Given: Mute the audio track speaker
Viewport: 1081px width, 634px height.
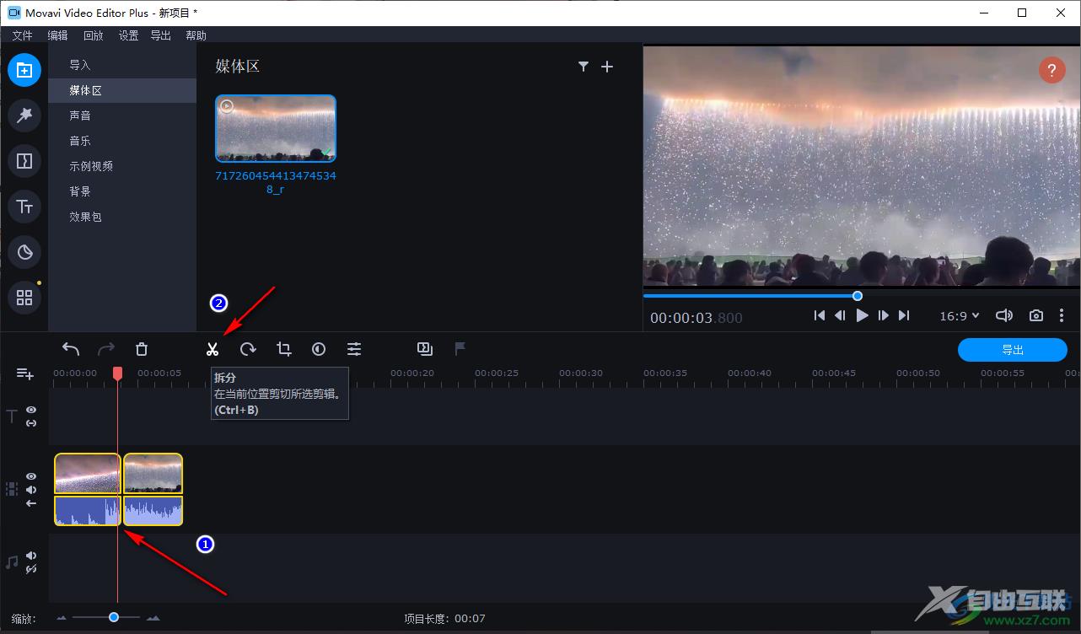Looking at the screenshot, I should click(x=31, y=556).
